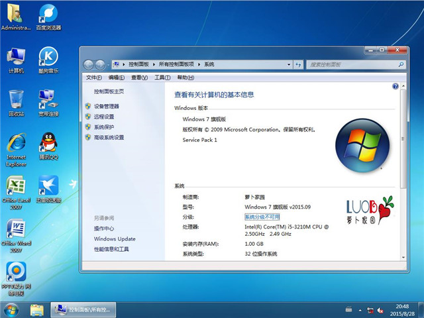Launch the 百度浏览器 desktop shortcut
This screenshot has height=318, width=424.
48,17
